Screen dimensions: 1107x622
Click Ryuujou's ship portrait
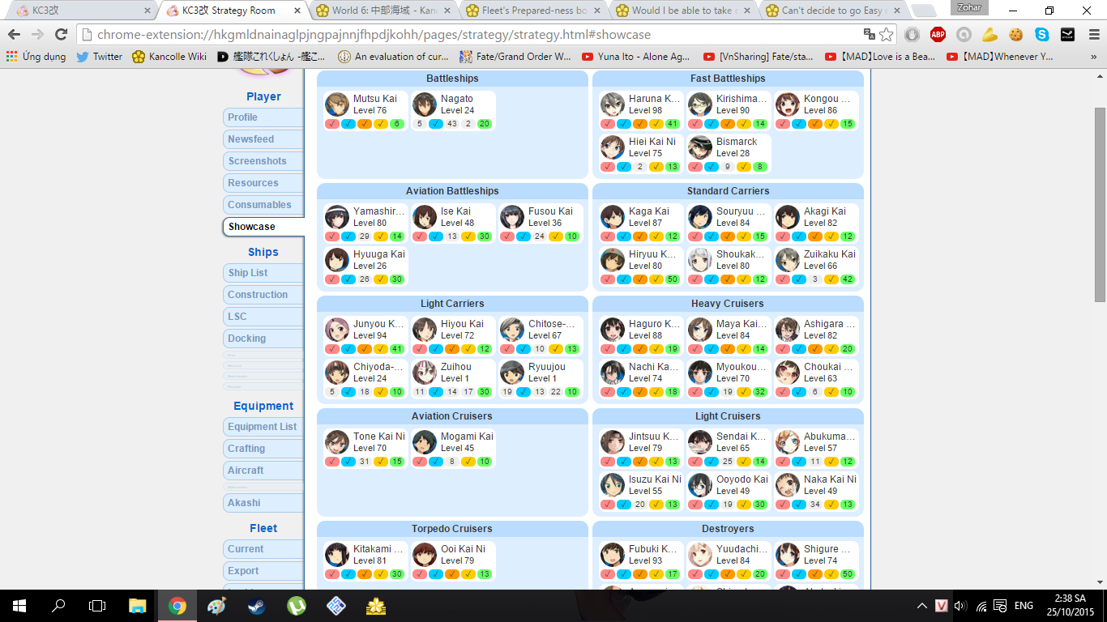[512, 373]
